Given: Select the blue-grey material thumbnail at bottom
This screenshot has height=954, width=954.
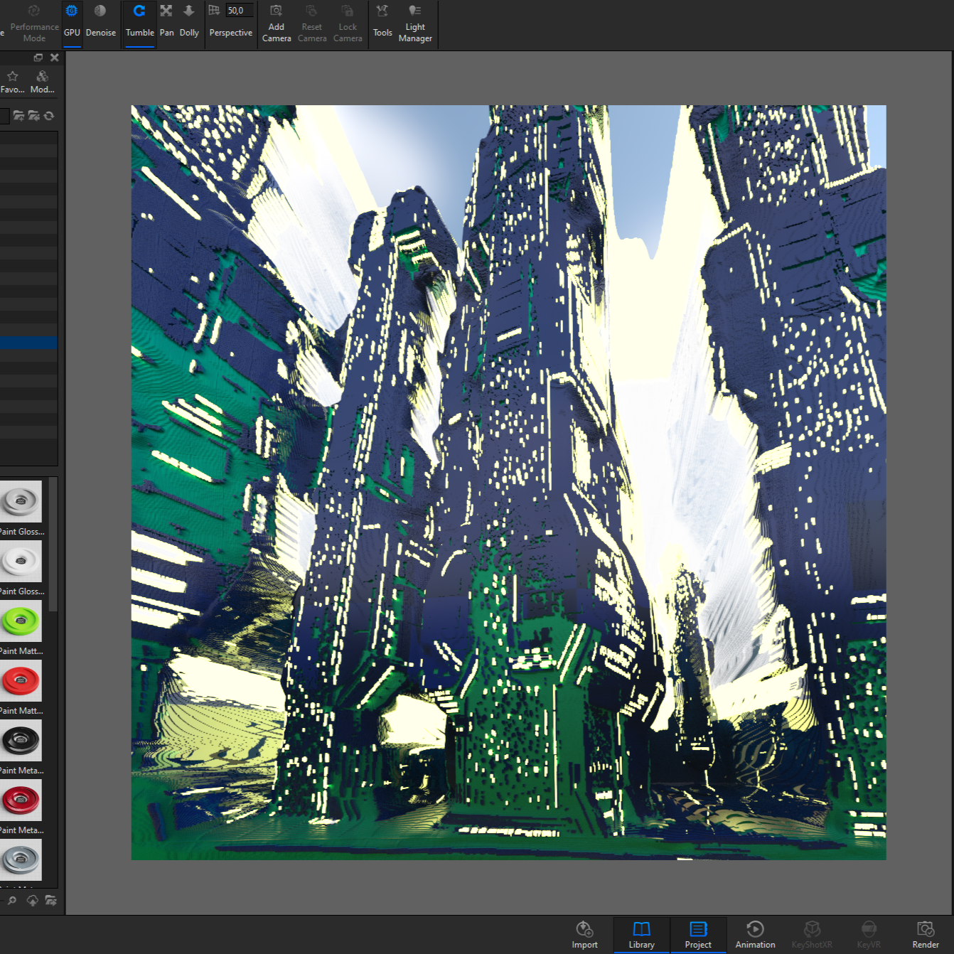Looking at the screenshot, I should click(x=21, y=859).
